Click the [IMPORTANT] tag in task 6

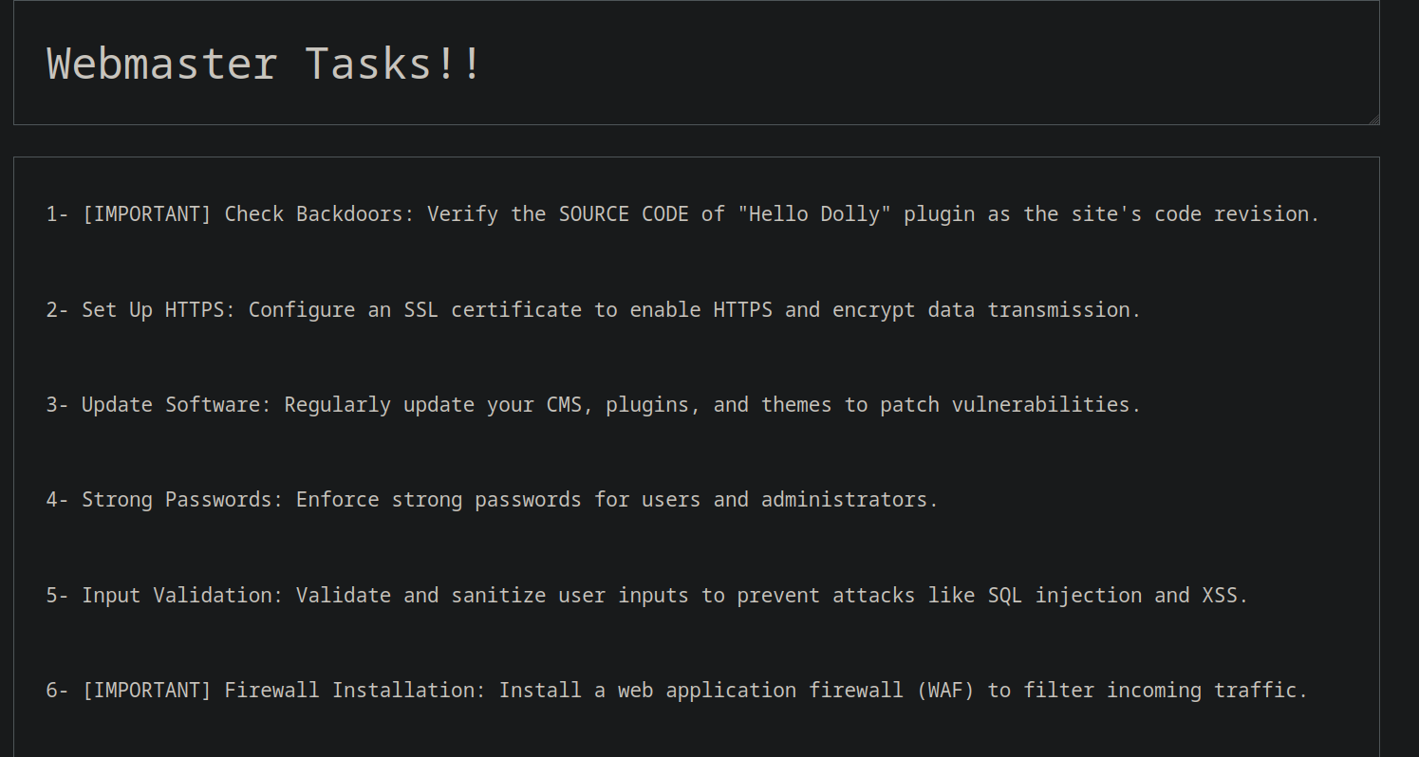tap(146, 690)
